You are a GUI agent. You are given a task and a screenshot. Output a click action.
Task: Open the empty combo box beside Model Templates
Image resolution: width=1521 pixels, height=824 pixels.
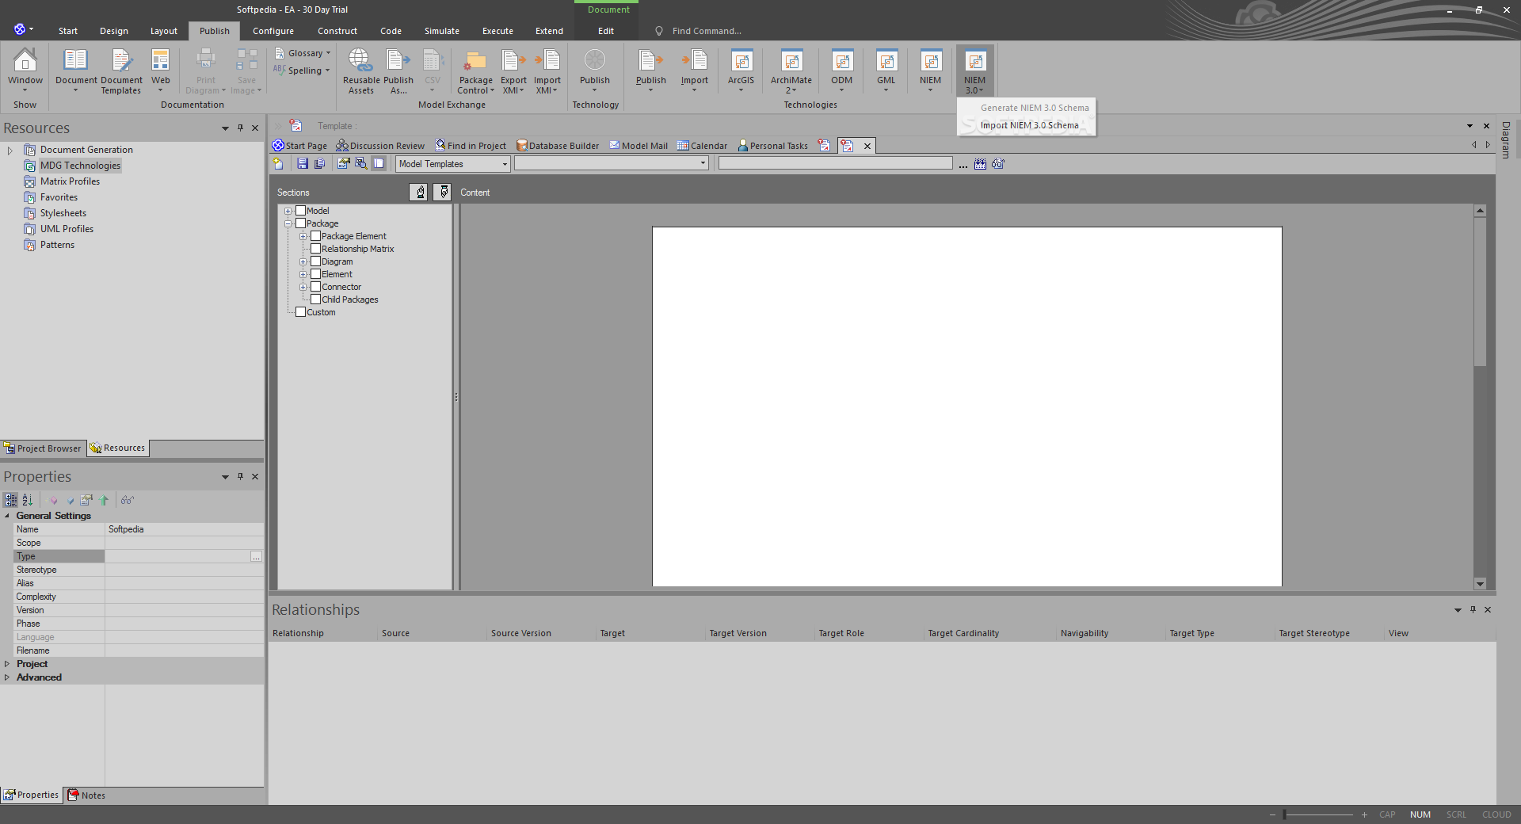tap(612, 163)
